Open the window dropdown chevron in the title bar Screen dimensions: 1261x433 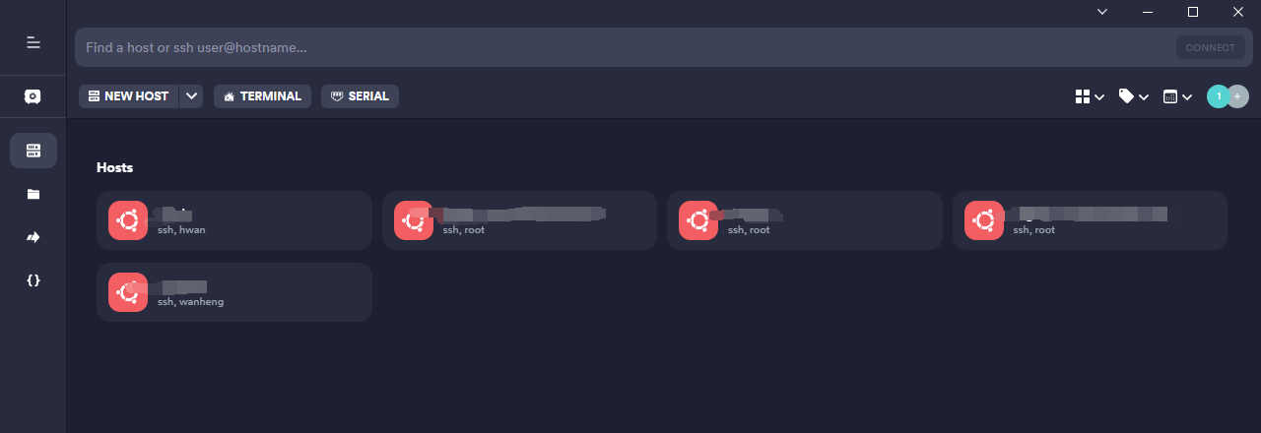point(1102,12)
